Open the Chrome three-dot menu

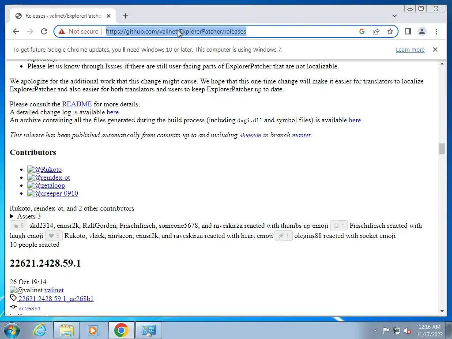436,31
